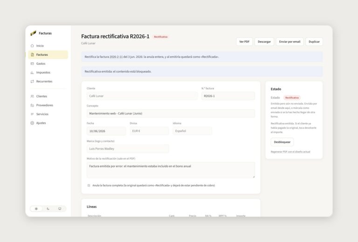The height and width of the screenshot is (242, 358).
Task: Click the Rectificativa badge in Estado panel
Action: pyautogui.click(x=292, y=98)
